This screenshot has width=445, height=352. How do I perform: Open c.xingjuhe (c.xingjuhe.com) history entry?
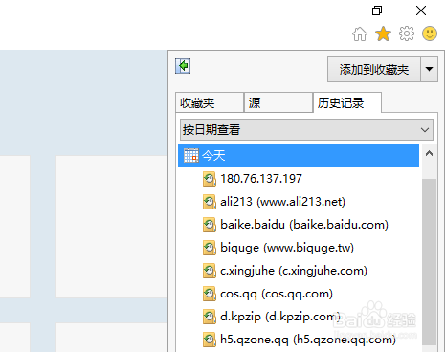[294, 271]
